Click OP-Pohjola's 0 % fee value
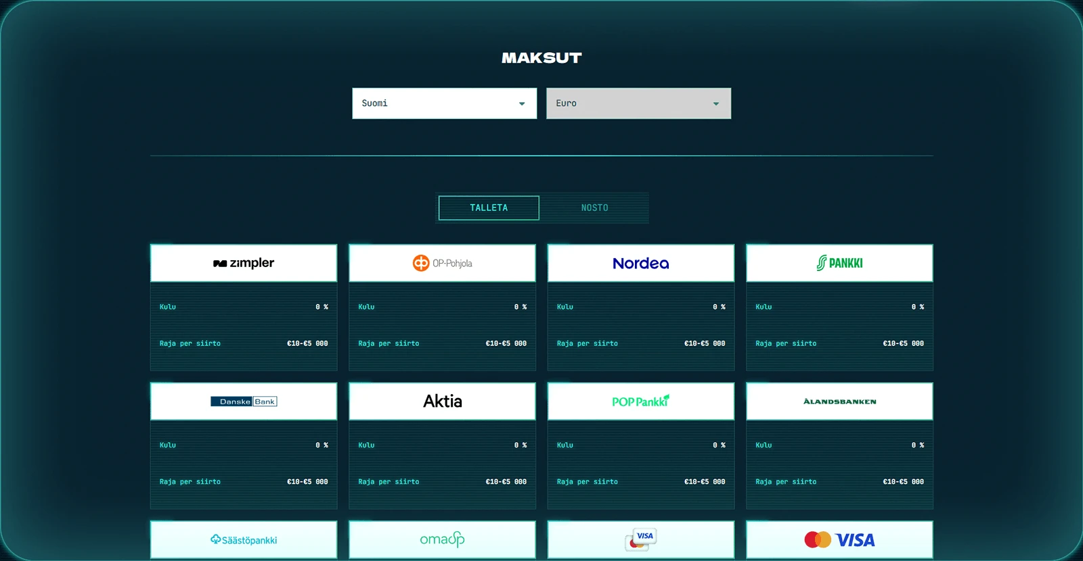The height and width of the screenshot is (561, 1083). coord(521,307)
